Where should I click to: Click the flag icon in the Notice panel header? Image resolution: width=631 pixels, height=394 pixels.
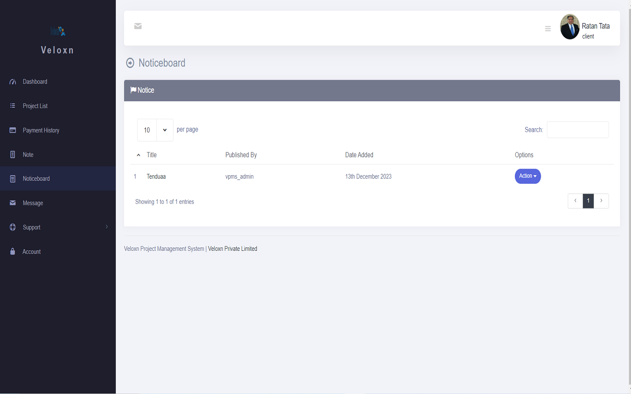click(x=134, y=90)
